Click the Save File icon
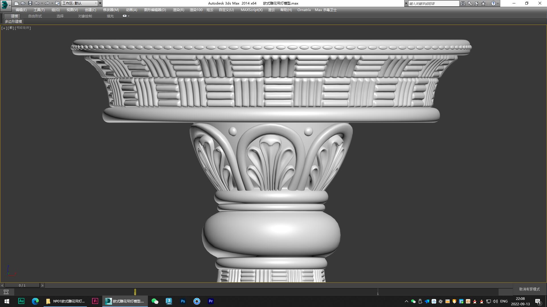 click(x=30, y=3)
